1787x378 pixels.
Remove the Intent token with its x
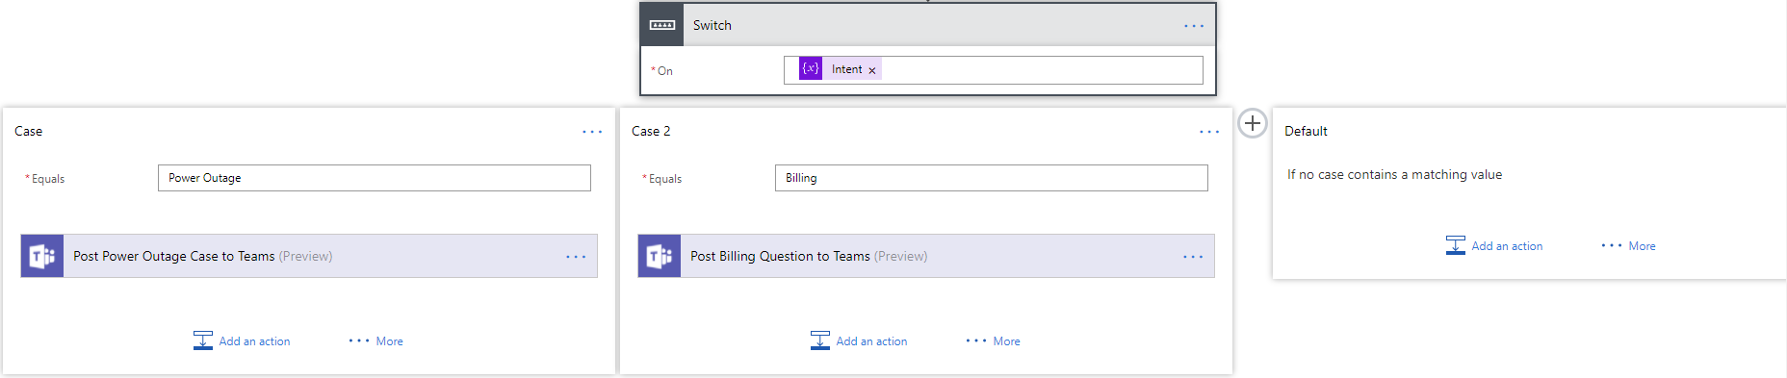pos(872,70)
